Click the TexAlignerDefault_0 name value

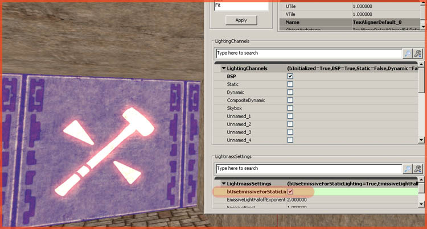(377, 22)
